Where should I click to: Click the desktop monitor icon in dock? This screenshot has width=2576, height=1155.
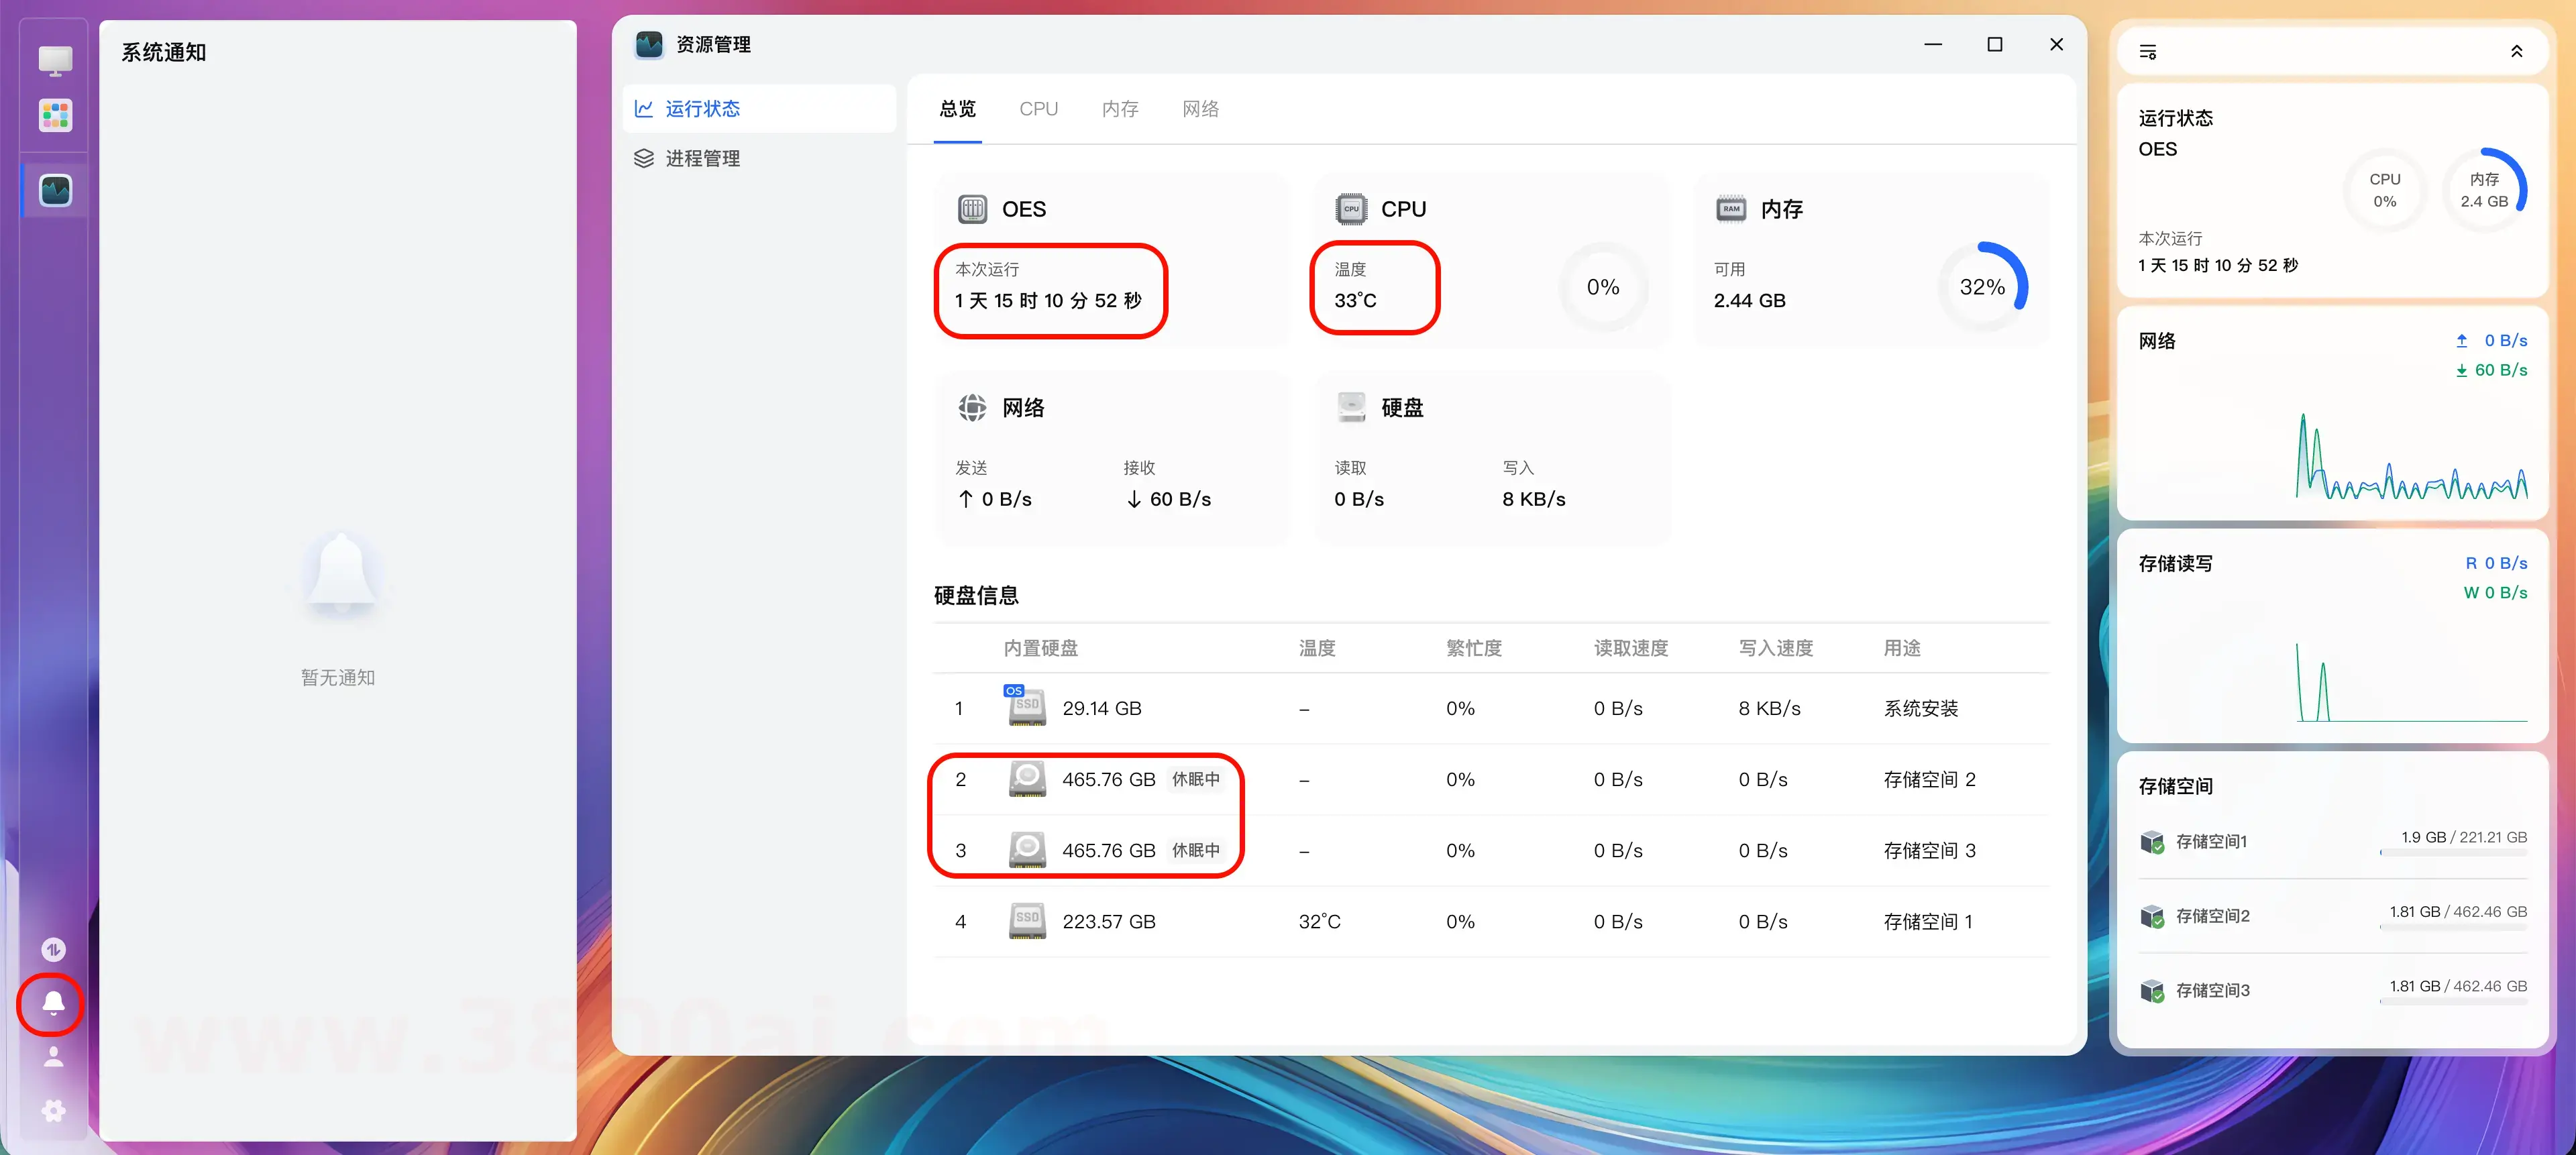55,60
